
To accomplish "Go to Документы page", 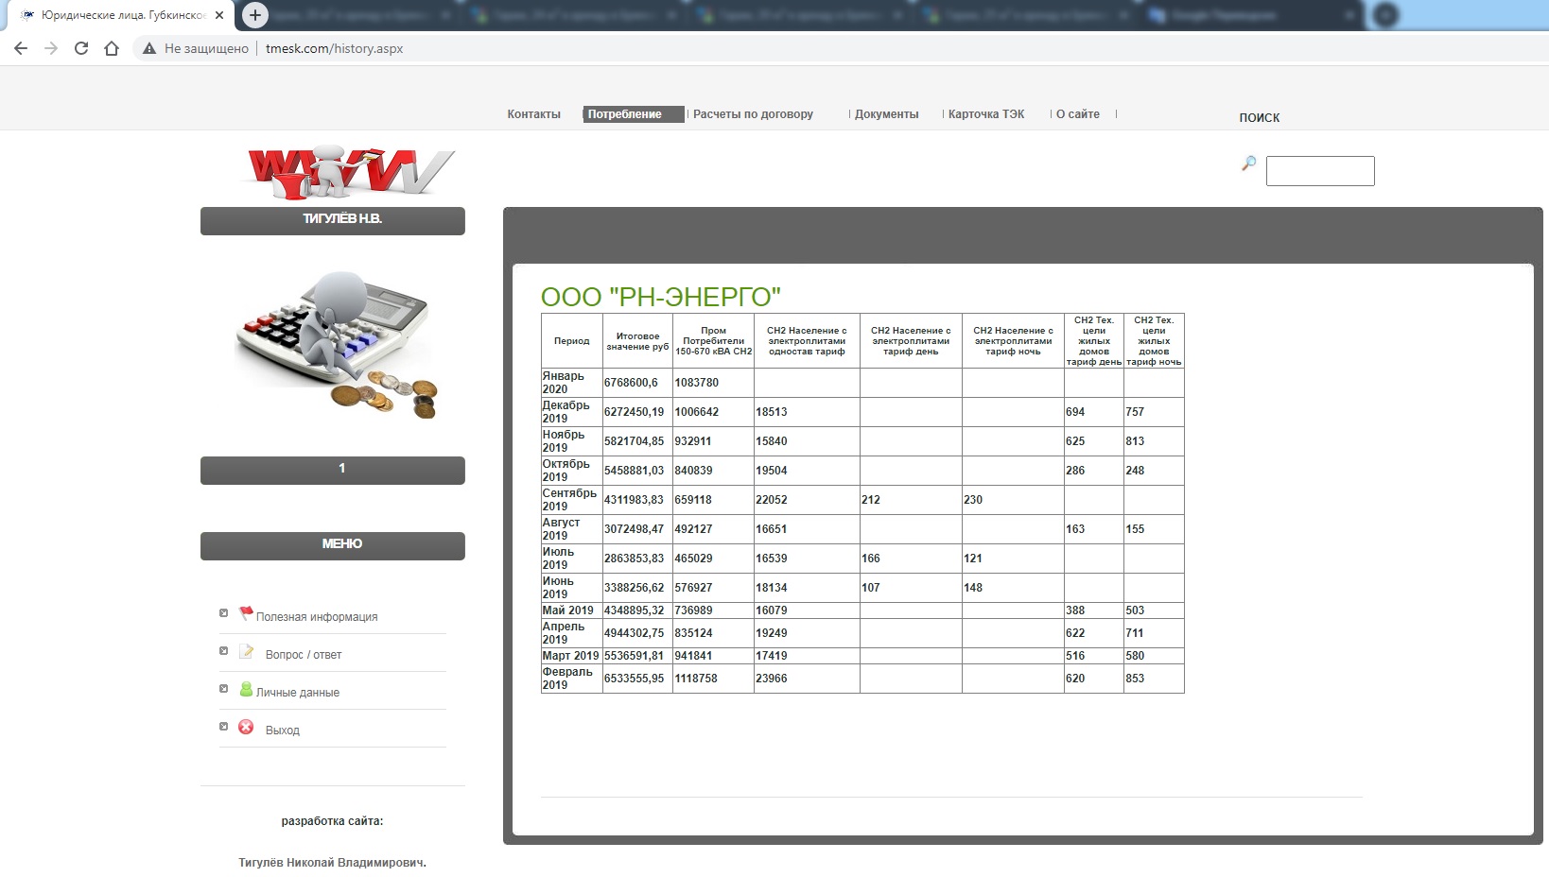I will click(x=886, y=114).
